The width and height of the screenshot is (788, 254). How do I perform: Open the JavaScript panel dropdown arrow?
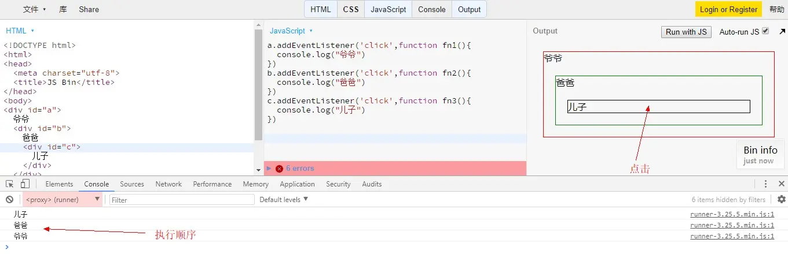pyautogui.click(x=311, y=31)
